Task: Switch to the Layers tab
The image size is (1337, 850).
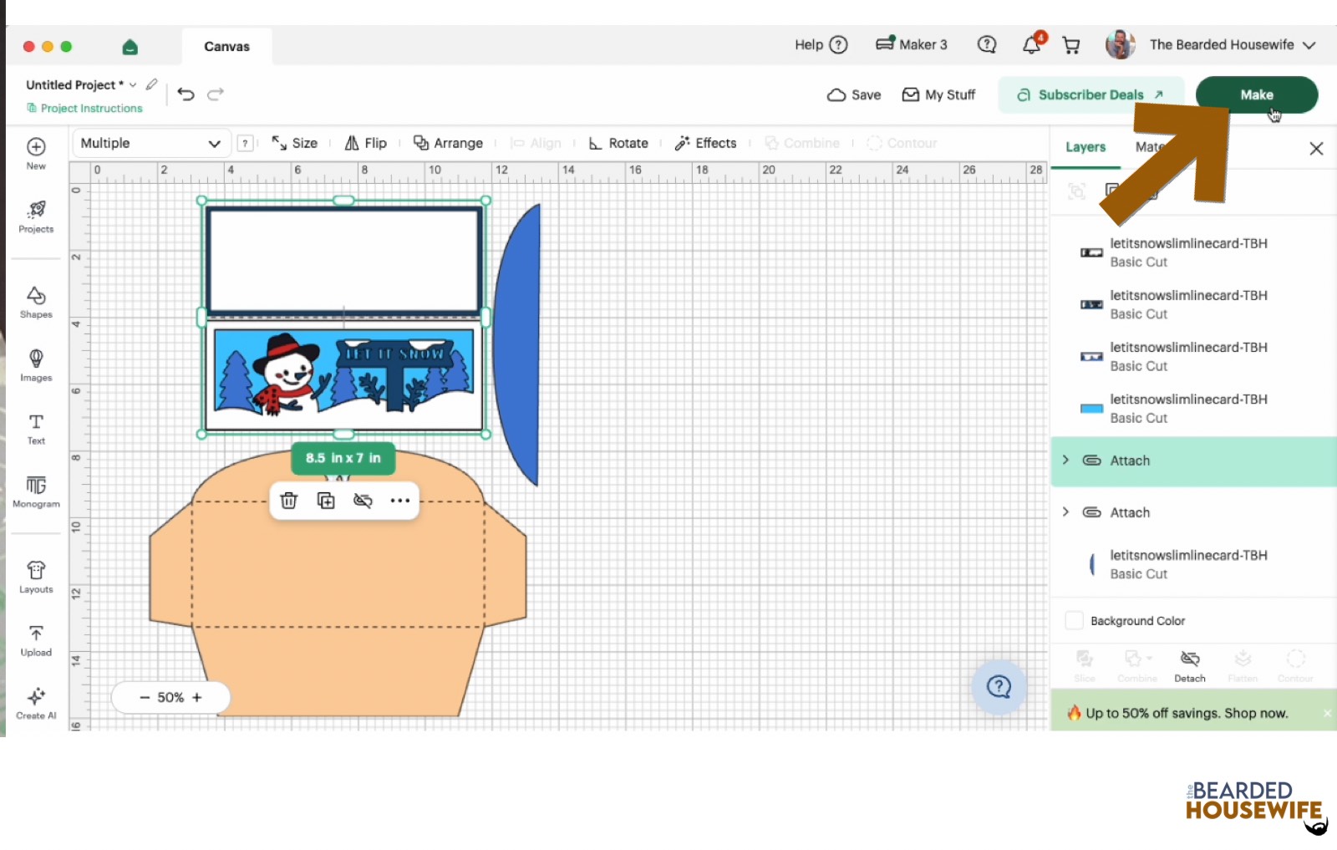Action: [x=1085, y=147]
